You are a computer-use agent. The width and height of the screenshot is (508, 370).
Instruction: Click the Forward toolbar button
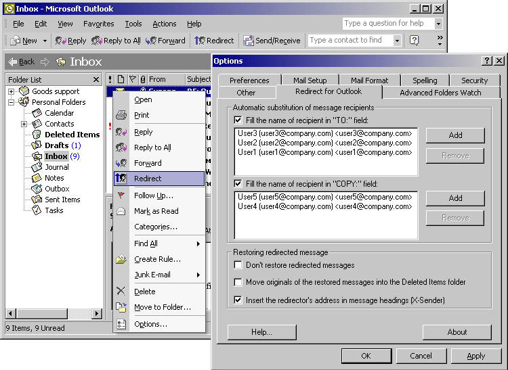click(165, 41)
